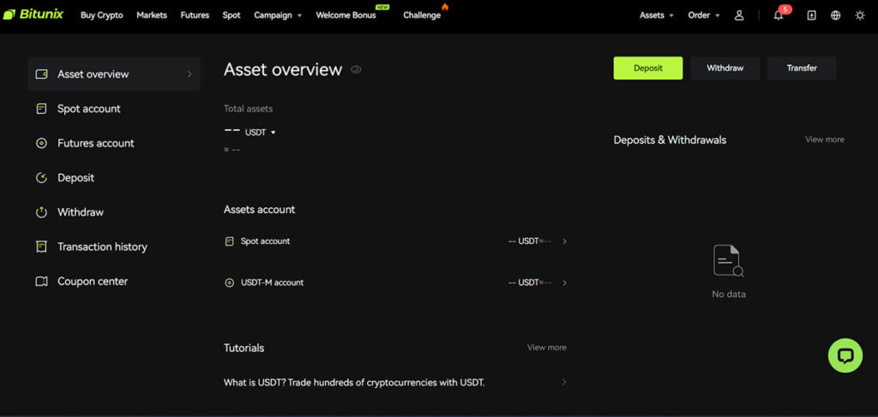The width and height of the screenshot is (878, 417).
Task: Open USDT-M account row chevron arrow
Action: [x=564, y=283]
